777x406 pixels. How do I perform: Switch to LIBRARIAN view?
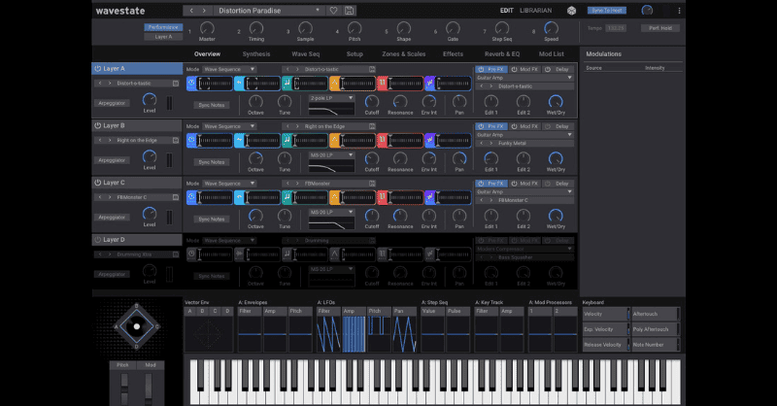pyautogui.click(x=536, y=11)
